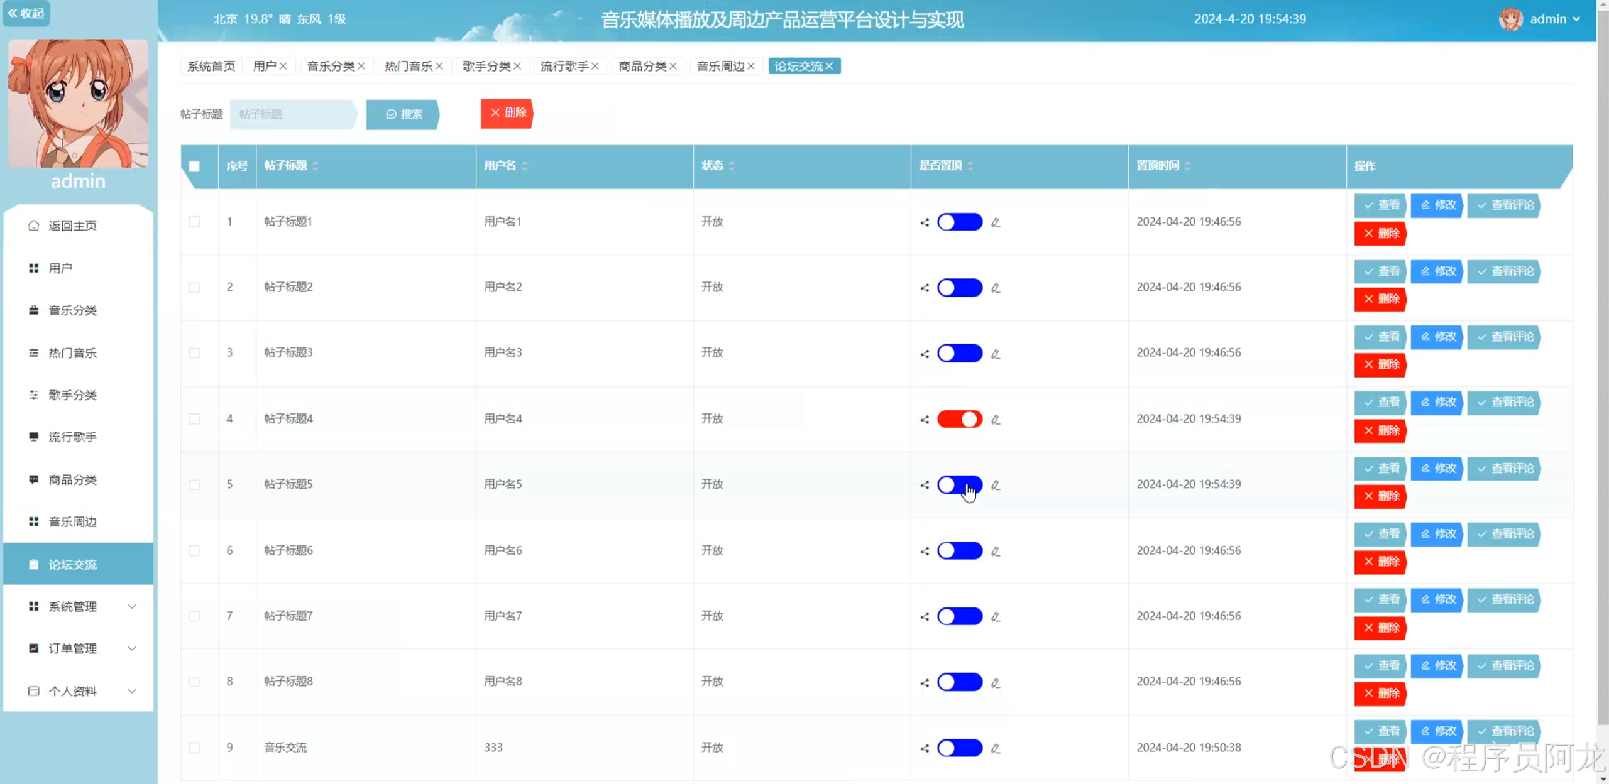Click the admin avatar in top right
This screenshot has height=784, width=1609.
(1510, 19)
